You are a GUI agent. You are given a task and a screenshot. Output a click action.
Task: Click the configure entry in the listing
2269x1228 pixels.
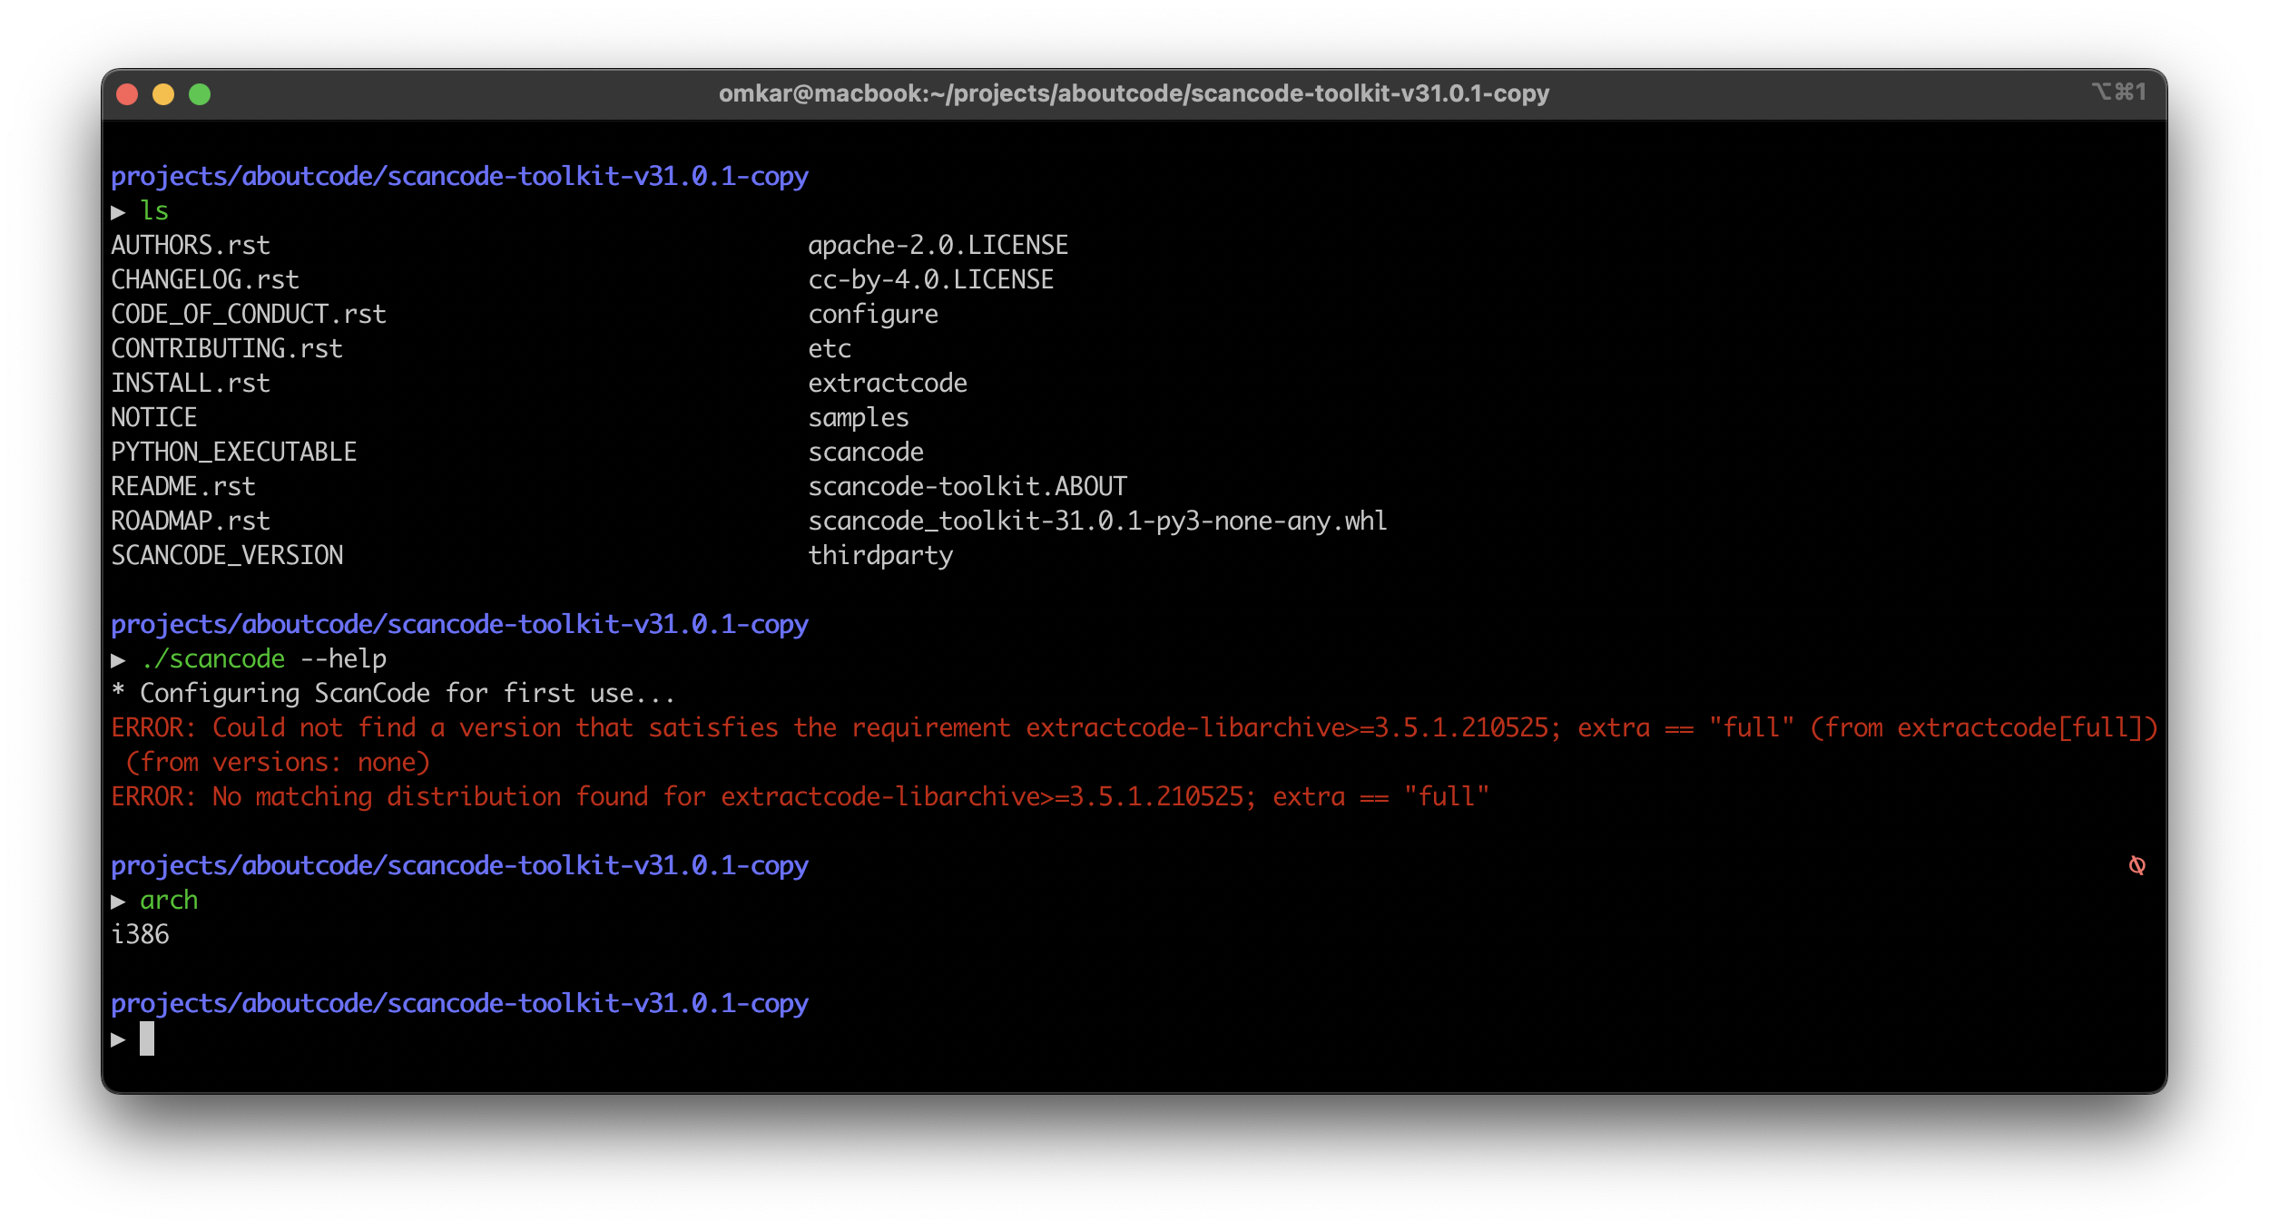[x=873, y=315]
